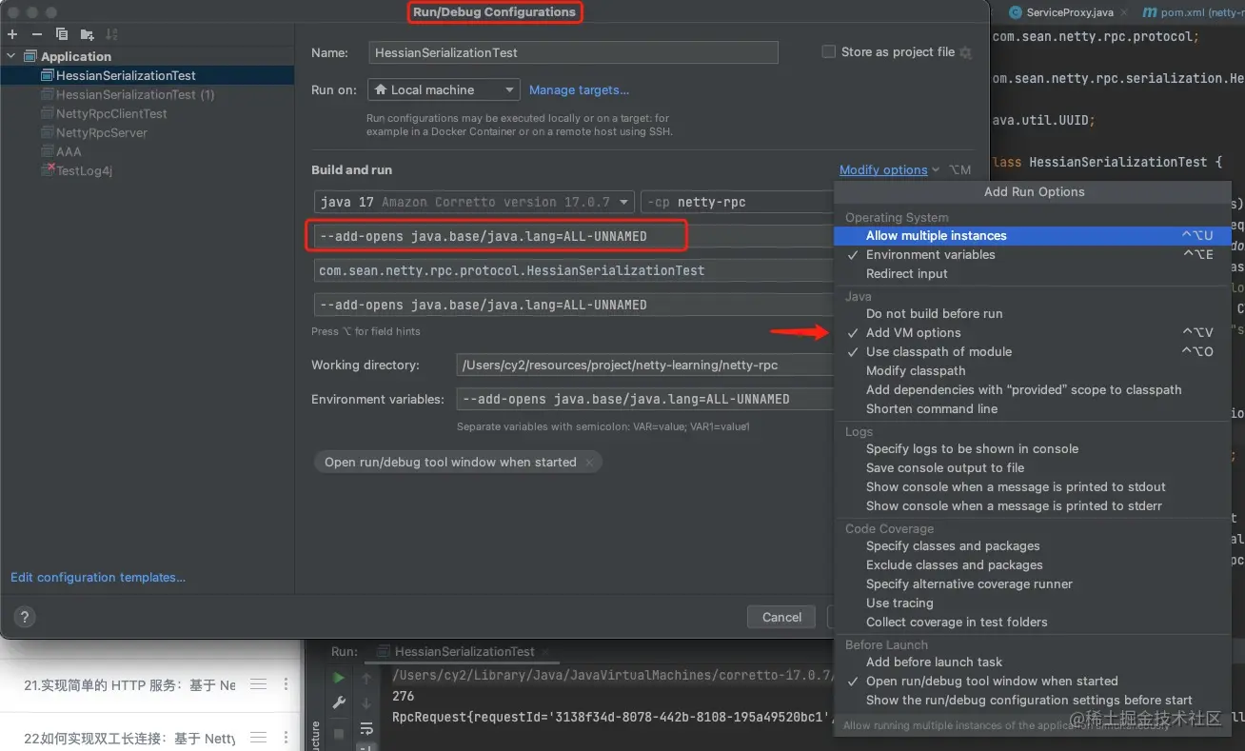Click the three-dot menu for article 21
This screenshot has width=1245, height=751.
(286, 684)
